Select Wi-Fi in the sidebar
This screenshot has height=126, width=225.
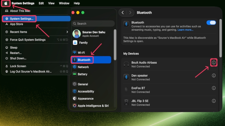[92, 53]
